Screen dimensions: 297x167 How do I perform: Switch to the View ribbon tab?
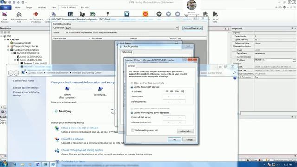(54, 7)
